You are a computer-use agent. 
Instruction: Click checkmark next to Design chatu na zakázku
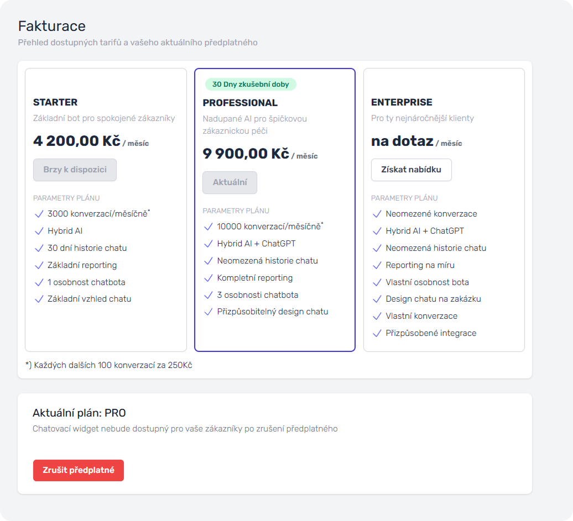pos(377,299)
